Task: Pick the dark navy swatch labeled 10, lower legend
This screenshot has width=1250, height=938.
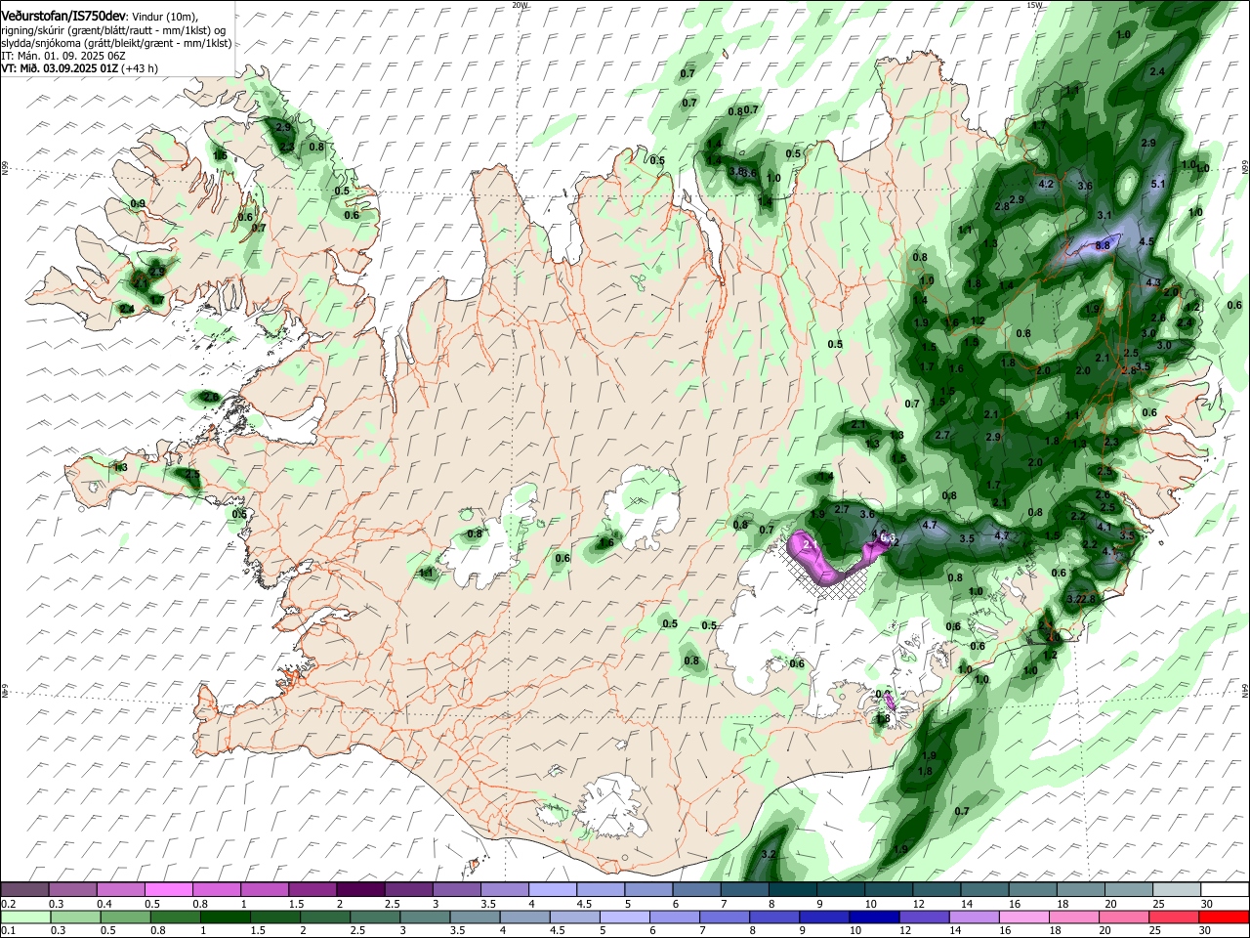Action: pyautogui.click(x=874, y=917)
